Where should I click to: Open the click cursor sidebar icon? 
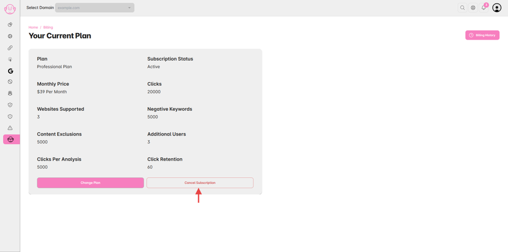[10, 60]
